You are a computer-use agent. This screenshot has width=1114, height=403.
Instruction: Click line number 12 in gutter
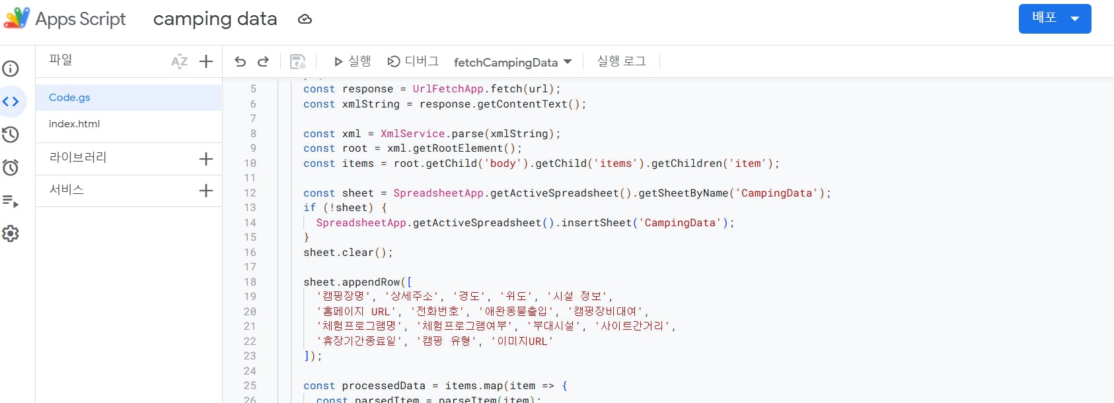coord(250,193)
